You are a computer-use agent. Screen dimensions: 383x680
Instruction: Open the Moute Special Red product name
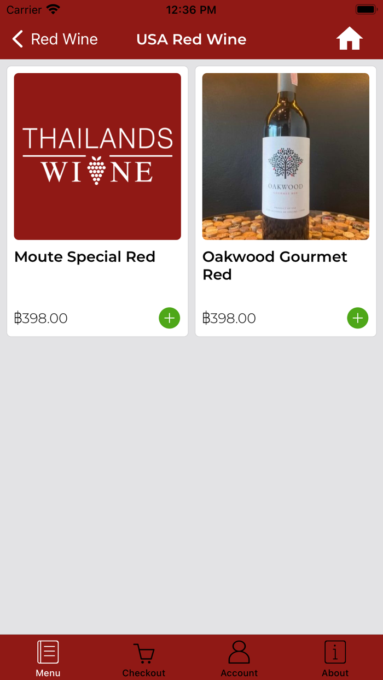(85, 257)
